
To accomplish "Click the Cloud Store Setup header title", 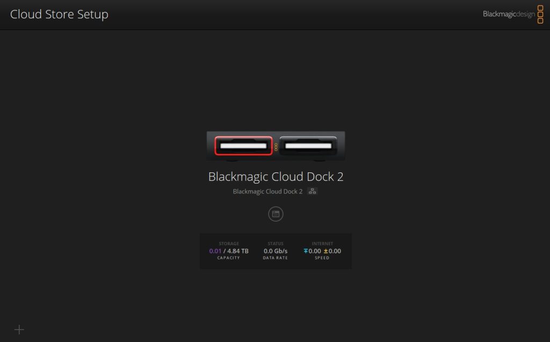I will point(59,14).
